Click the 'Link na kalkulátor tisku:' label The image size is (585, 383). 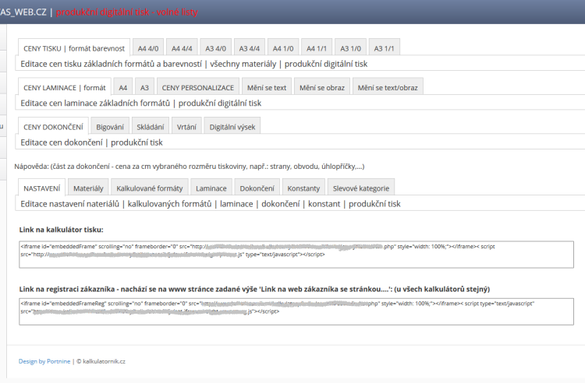coord(61,230)
